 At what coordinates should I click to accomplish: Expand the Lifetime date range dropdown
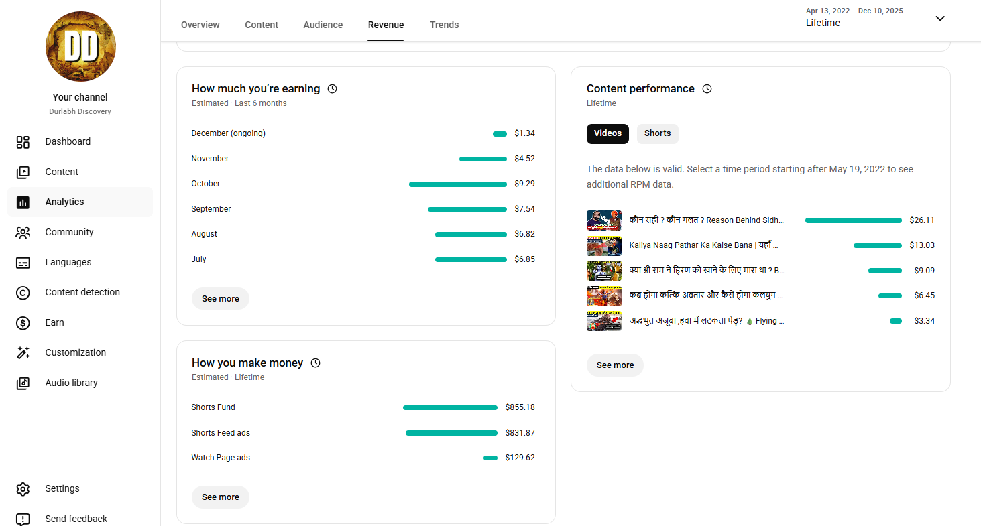[940, 19]
